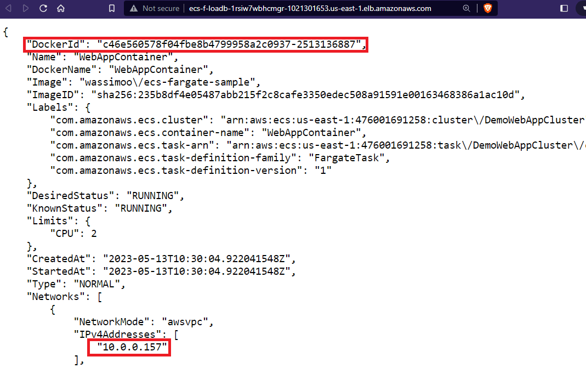Bookmark the current page

(111, 8)
